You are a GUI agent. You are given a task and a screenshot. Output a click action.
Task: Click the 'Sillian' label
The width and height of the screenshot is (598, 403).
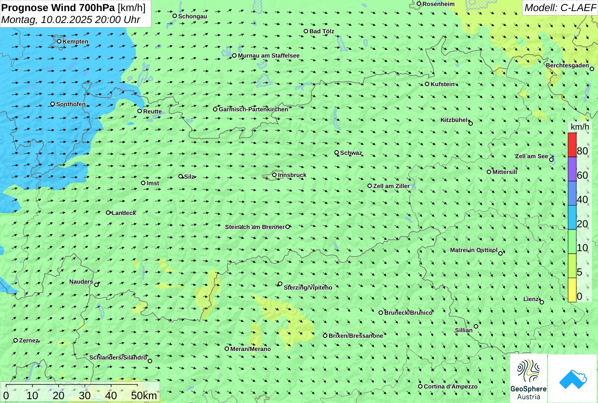(464, 330)
